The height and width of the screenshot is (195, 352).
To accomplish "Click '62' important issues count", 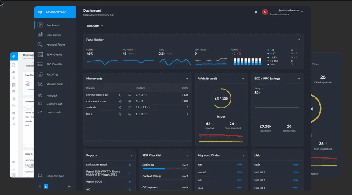I will click(x=208, y=124).
